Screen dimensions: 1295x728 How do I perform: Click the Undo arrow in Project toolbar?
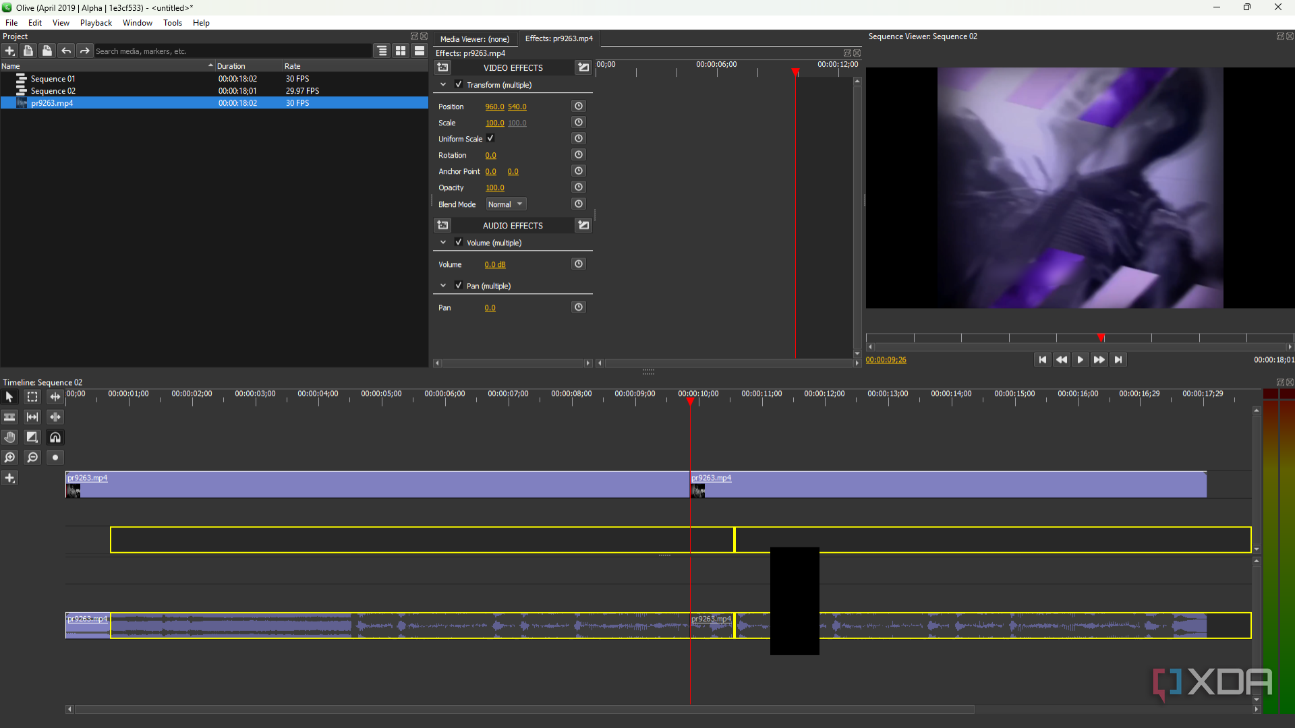(66, 51)
